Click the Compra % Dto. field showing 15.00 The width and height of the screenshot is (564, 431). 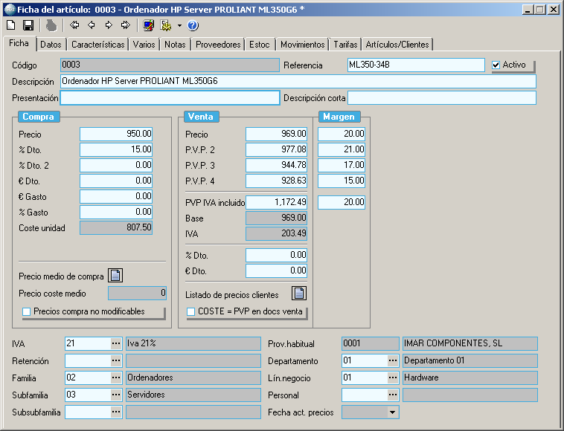pyautogui.click(x=116, y=149)
